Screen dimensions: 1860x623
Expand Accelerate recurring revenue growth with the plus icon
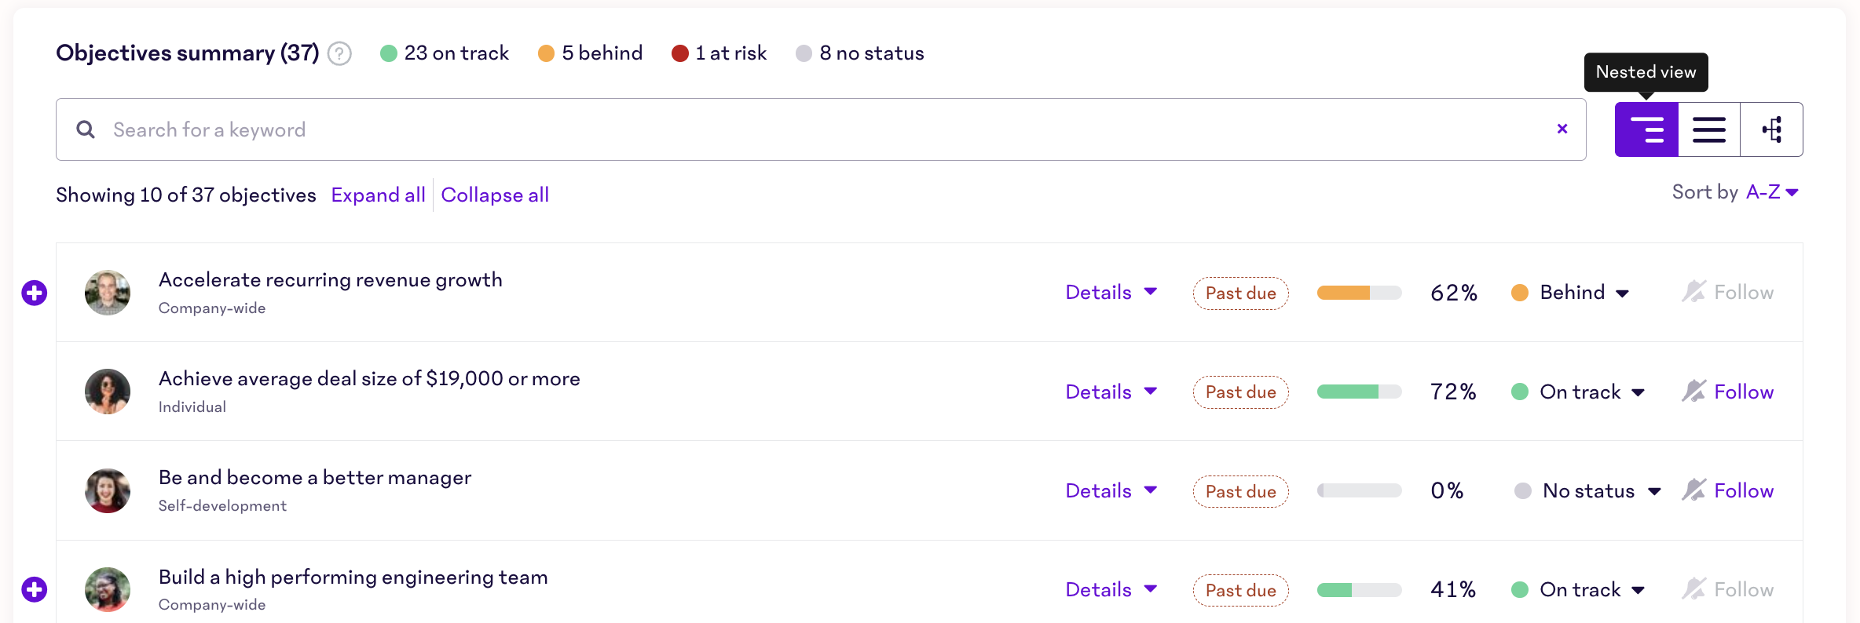(34, 292)
